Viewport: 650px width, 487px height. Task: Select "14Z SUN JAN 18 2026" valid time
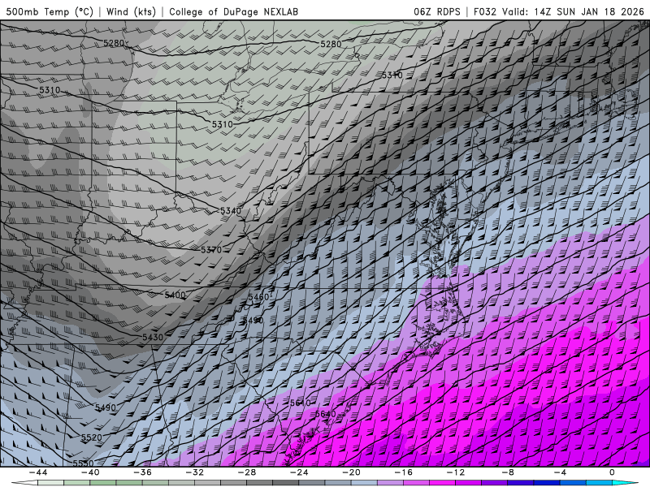click(589, 11)
